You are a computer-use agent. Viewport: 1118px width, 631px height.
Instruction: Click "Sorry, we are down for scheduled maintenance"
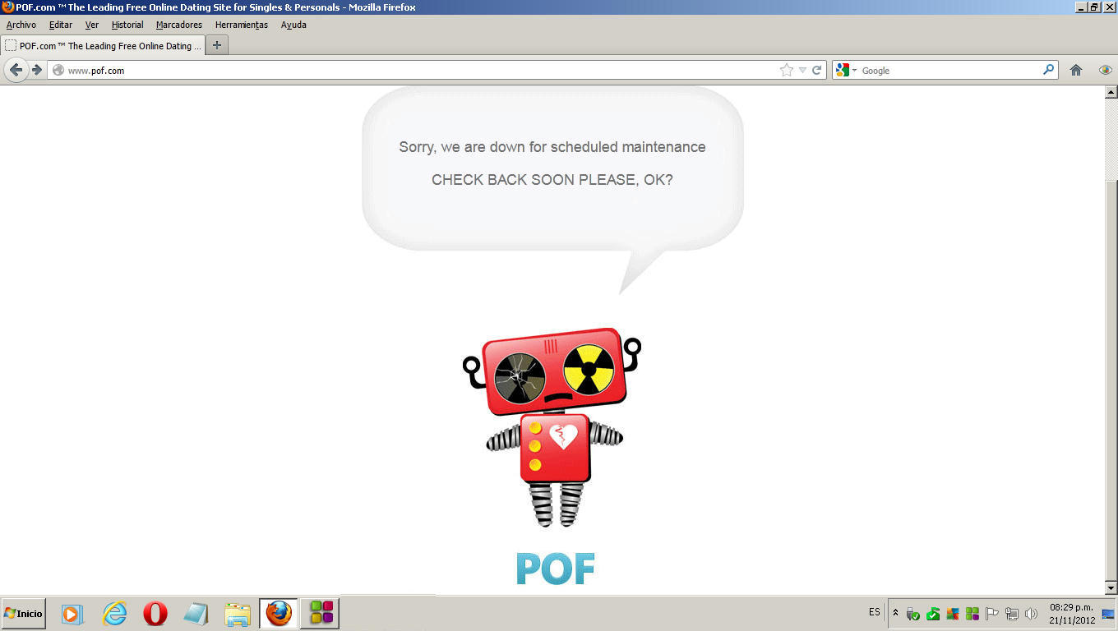(552, 147)
